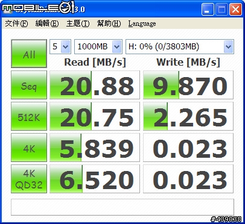This screenshot has height=224, width=245.
Task: Click the 4K read value 5.839
Action: [x=95, y=148]
